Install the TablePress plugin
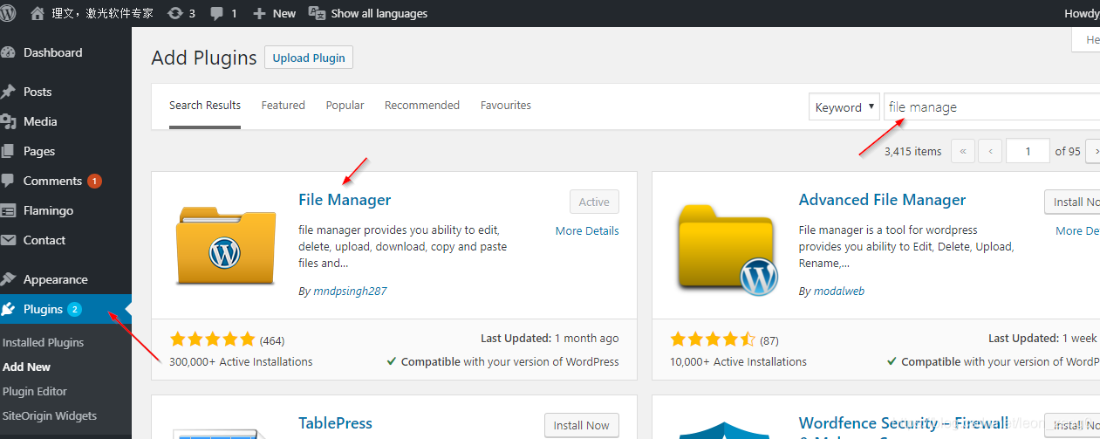The width and height of the screenshot is (1100, 439). pyautogui.click(x=582, y=425)
